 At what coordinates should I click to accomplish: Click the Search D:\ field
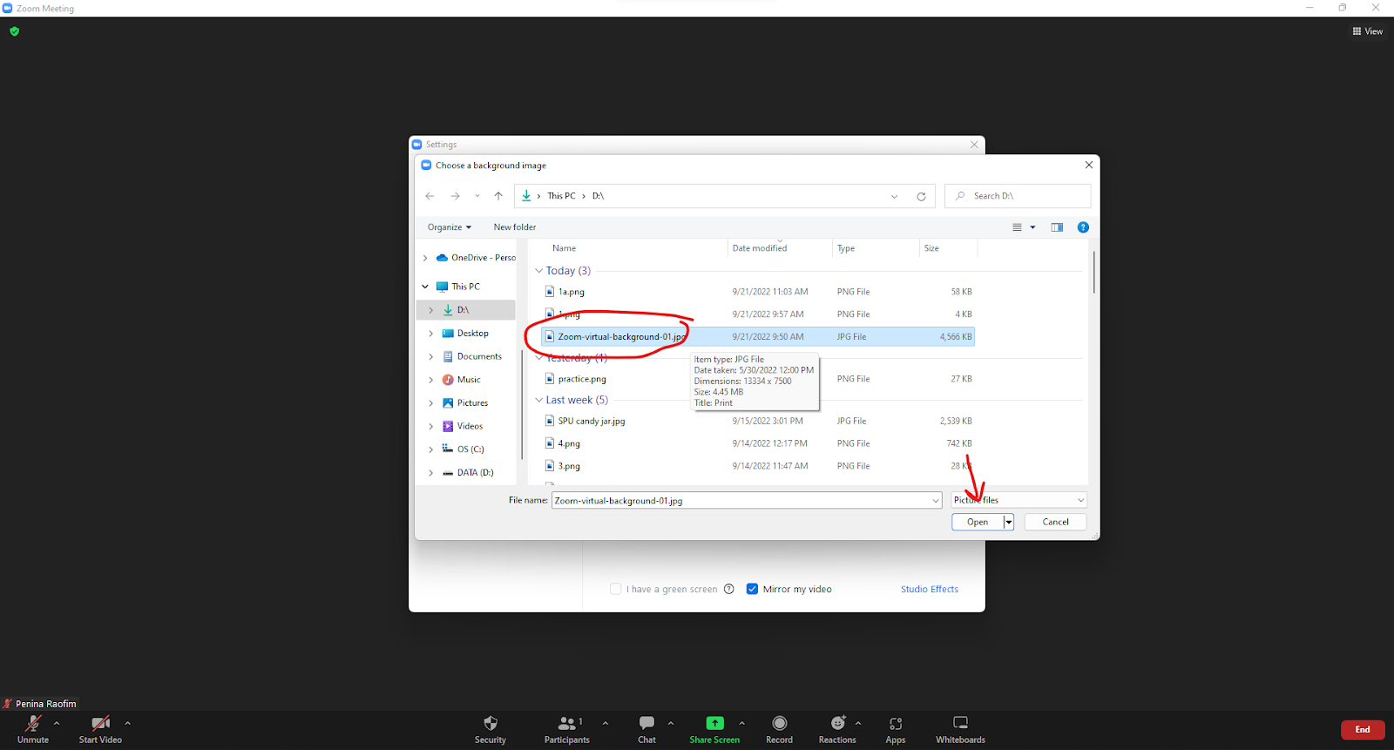coord(1017,196)
